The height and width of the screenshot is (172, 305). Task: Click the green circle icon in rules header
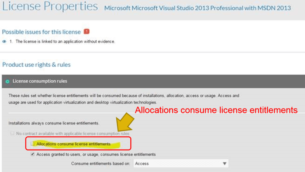click(7, 81)
